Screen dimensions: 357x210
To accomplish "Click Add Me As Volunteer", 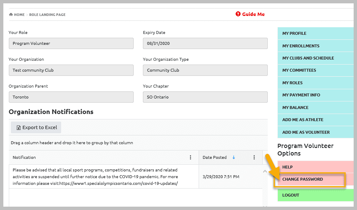I will coord(316,132).
